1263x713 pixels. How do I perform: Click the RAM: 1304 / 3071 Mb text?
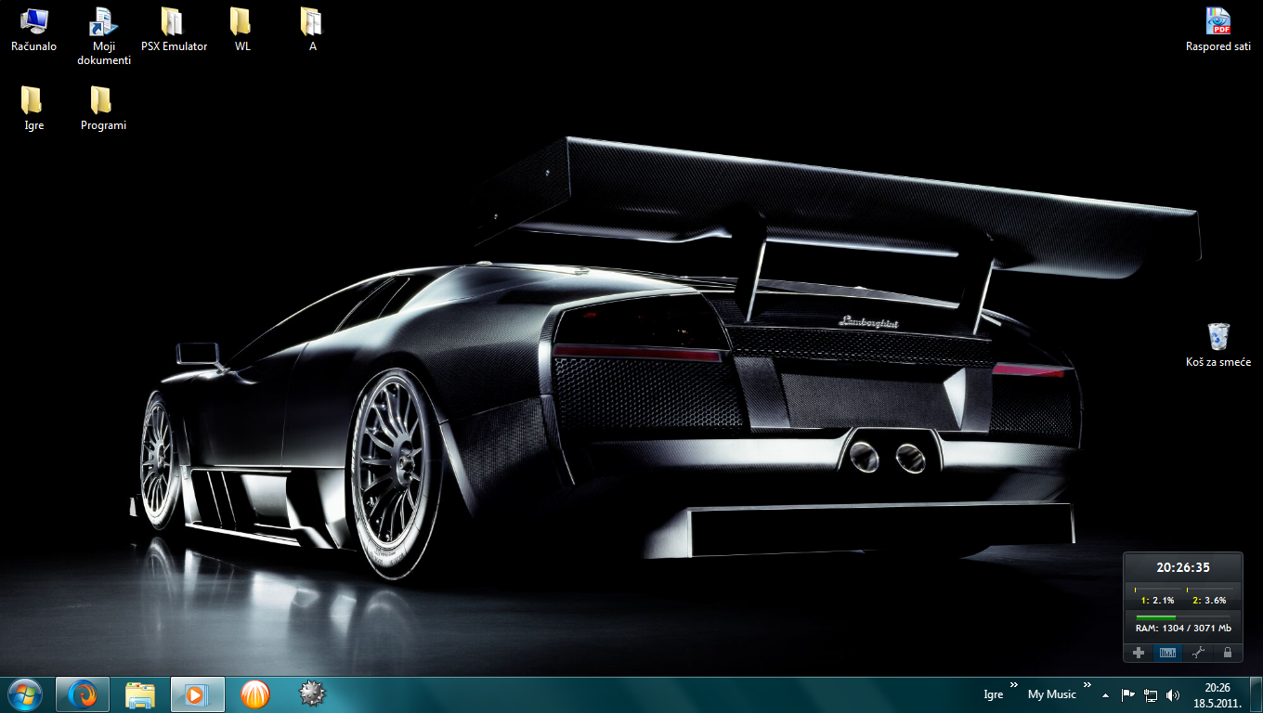(1183, 629)
